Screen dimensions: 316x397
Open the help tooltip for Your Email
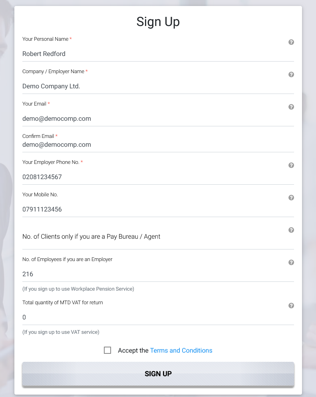291,107
